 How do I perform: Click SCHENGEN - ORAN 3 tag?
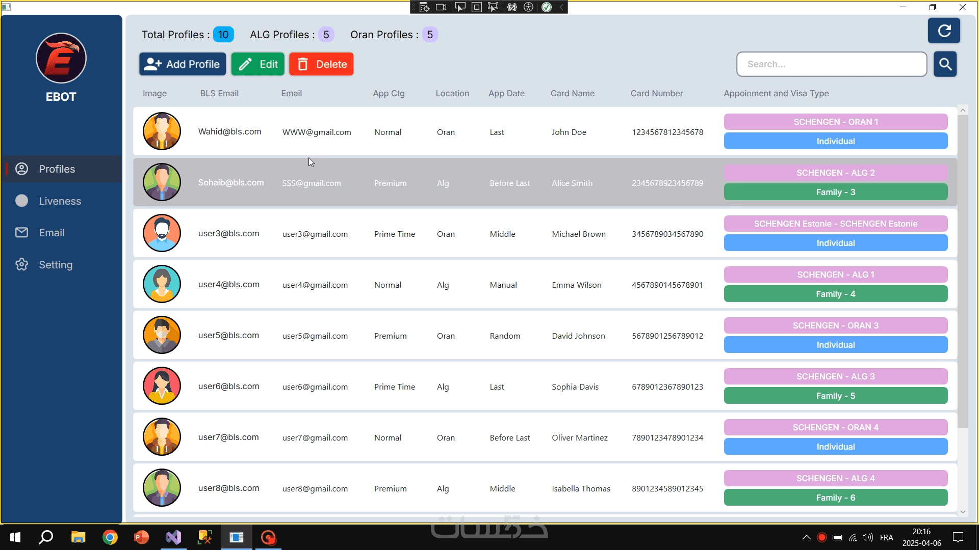click(x=835, y=325)
